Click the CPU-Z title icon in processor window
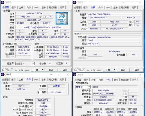Viewport: 145px width, 116px height. click(x=2, y=2)
